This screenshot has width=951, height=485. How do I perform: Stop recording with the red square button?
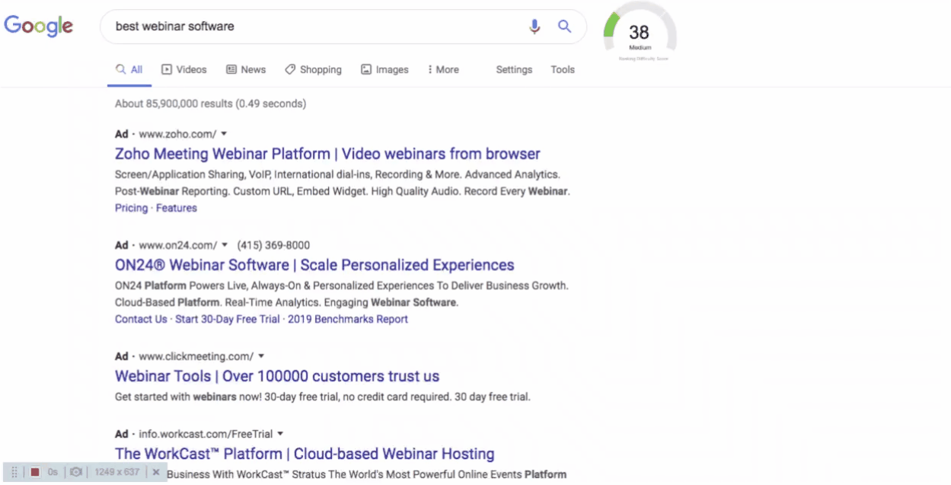click(x=35, y=472)
